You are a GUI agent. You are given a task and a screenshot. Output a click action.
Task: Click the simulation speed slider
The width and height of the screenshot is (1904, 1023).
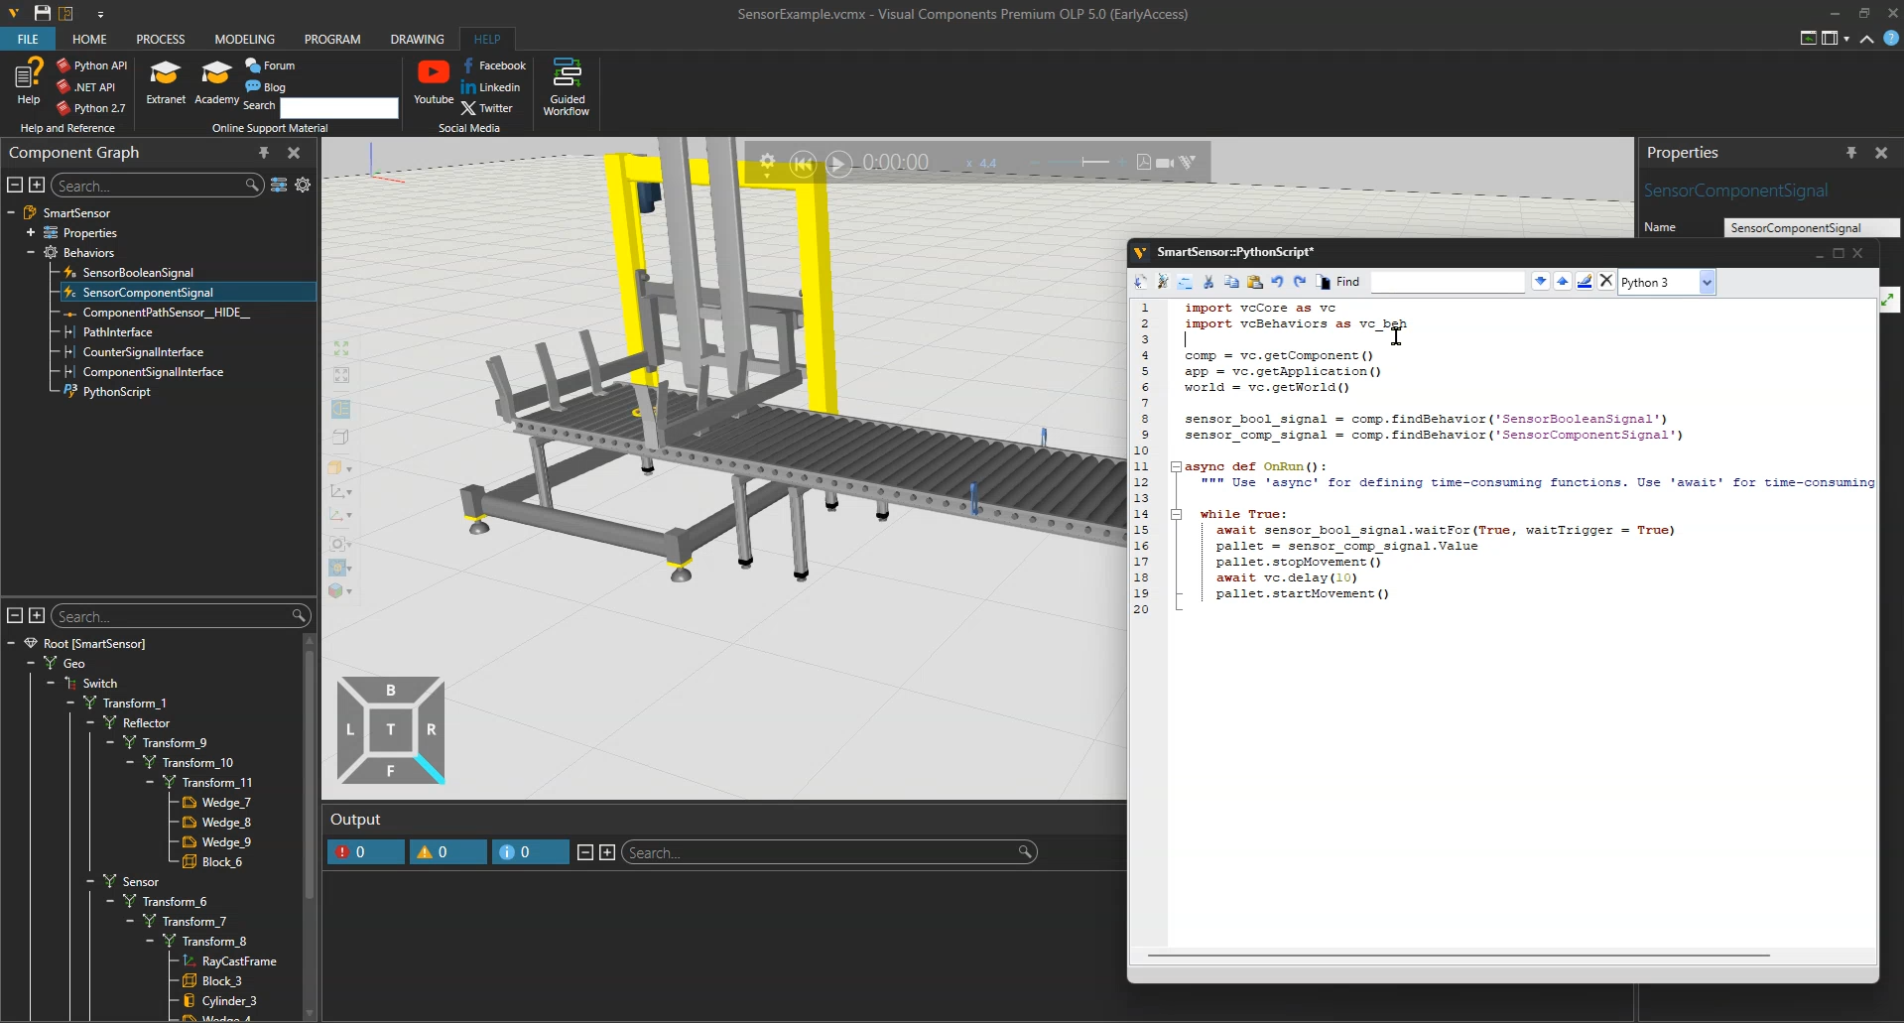click(1081, 163)
